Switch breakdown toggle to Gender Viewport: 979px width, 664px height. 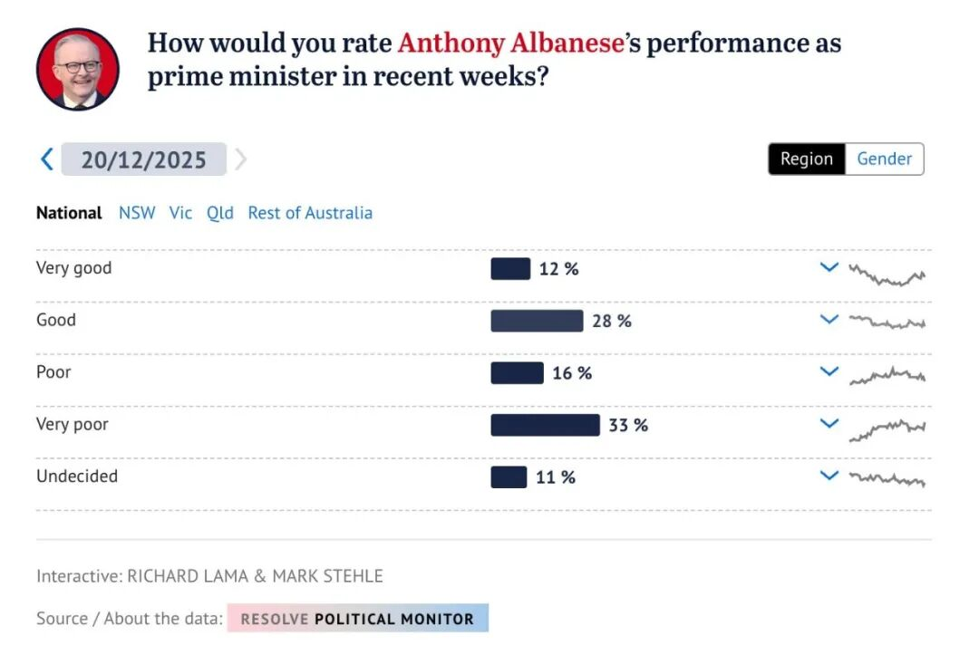[884, 159]
